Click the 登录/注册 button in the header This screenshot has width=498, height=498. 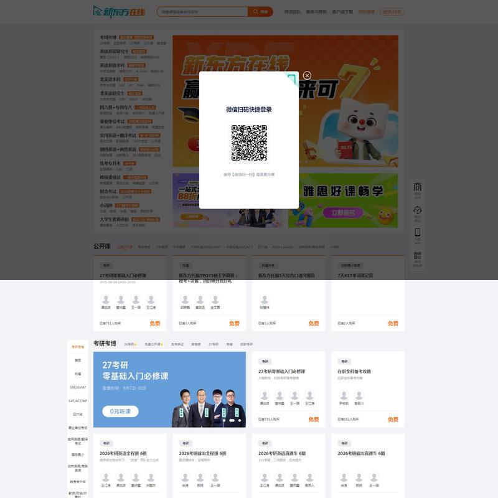(392, 12)
